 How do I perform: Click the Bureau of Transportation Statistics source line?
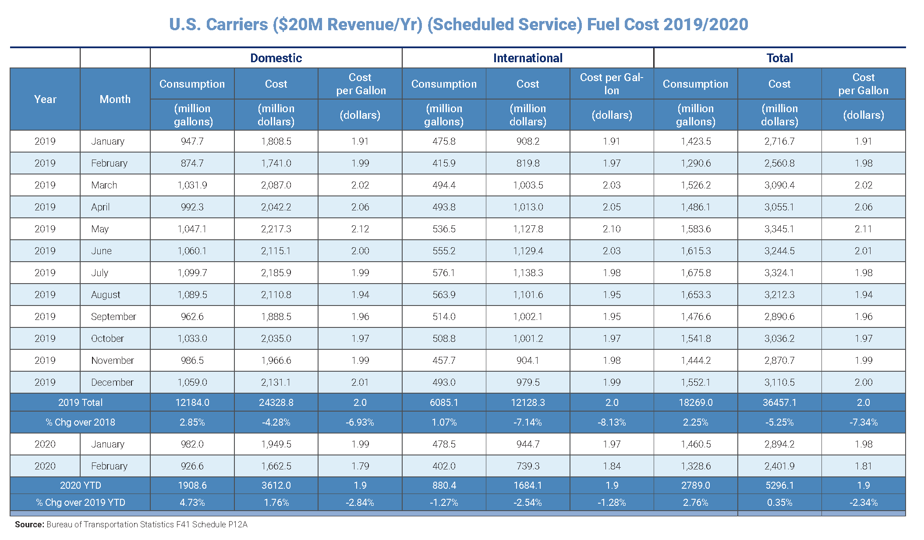(131, 524)
